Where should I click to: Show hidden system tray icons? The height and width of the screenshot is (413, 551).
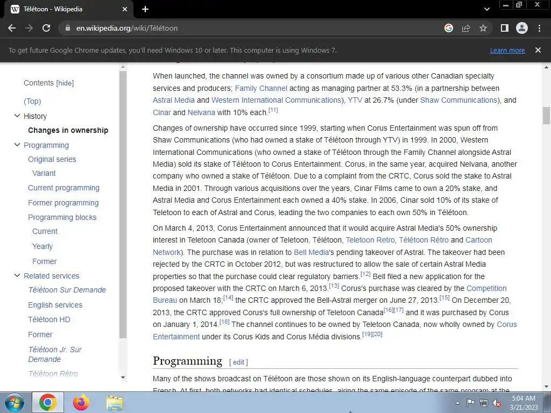(x=457, y=403)
